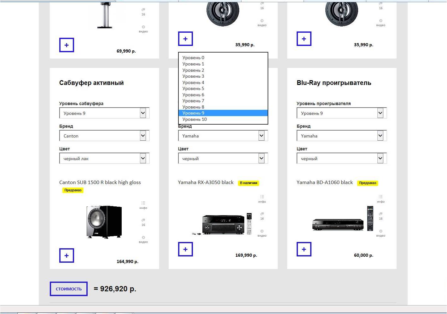This screenshot has width=447, height=314.
Task: Open comments icon for Yamaha RX-A3050
Action: [x=262, y=216]
